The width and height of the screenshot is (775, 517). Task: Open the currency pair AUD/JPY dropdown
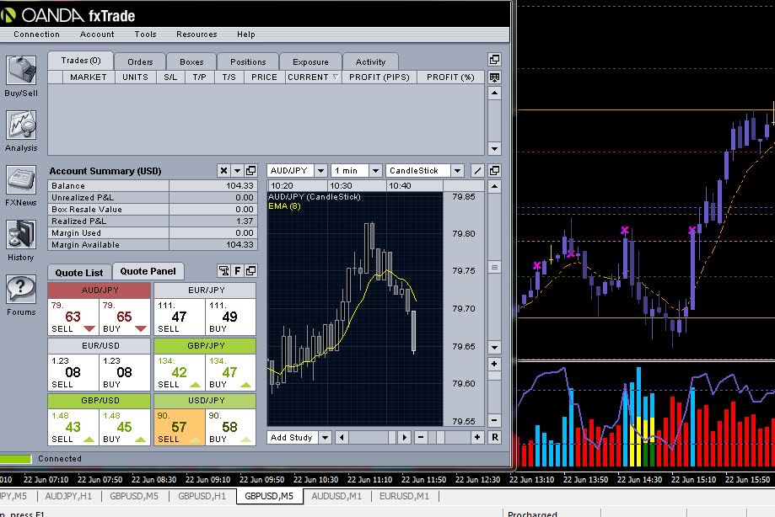pos(320,171)
